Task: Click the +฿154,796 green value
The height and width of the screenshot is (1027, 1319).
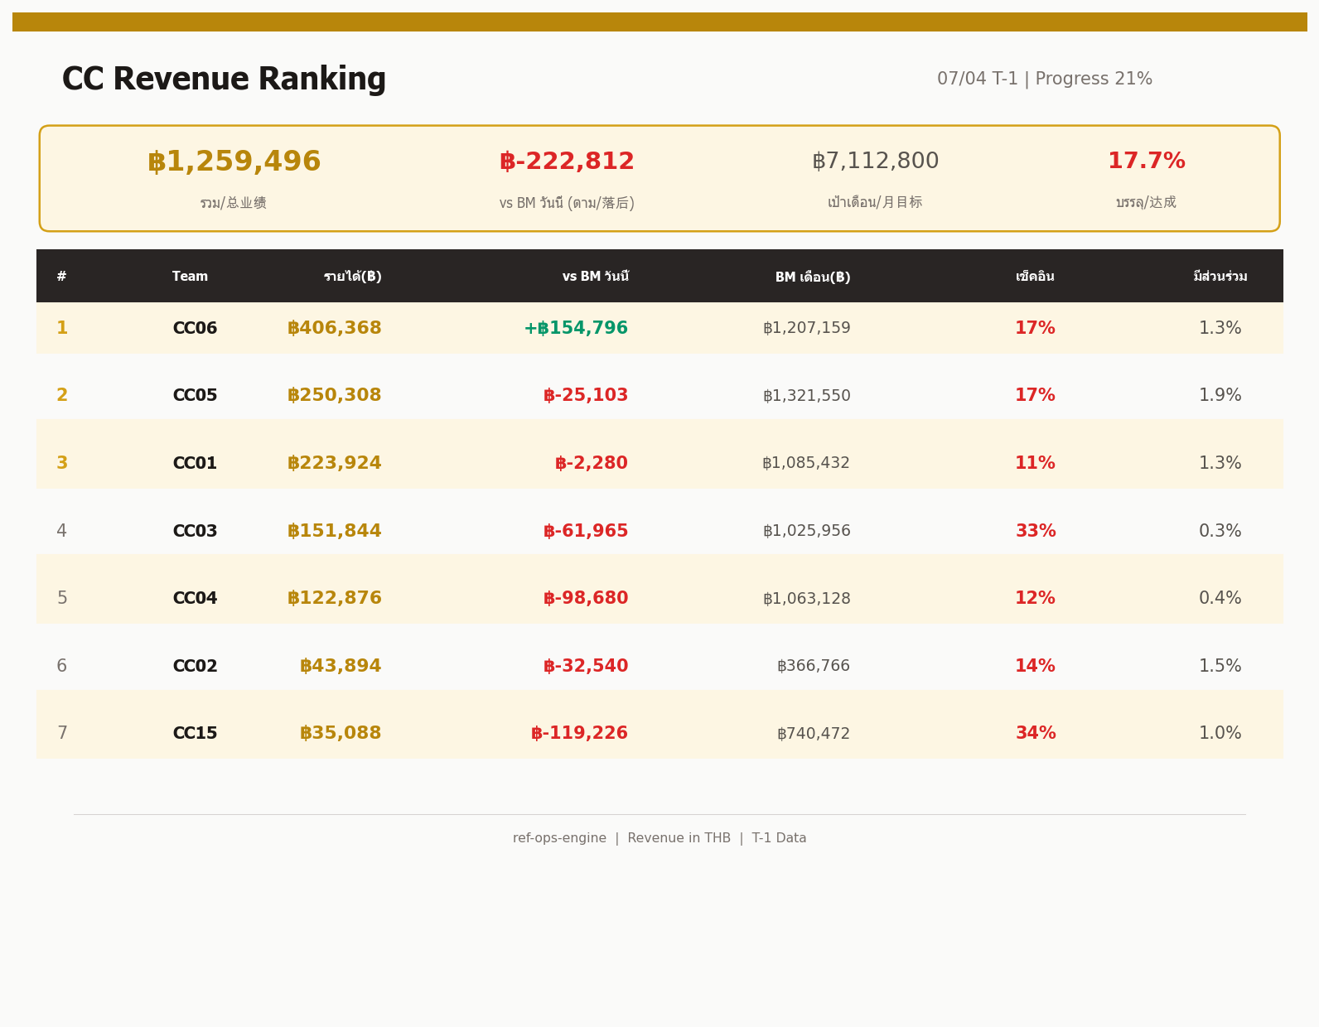Action: (576, 329)
